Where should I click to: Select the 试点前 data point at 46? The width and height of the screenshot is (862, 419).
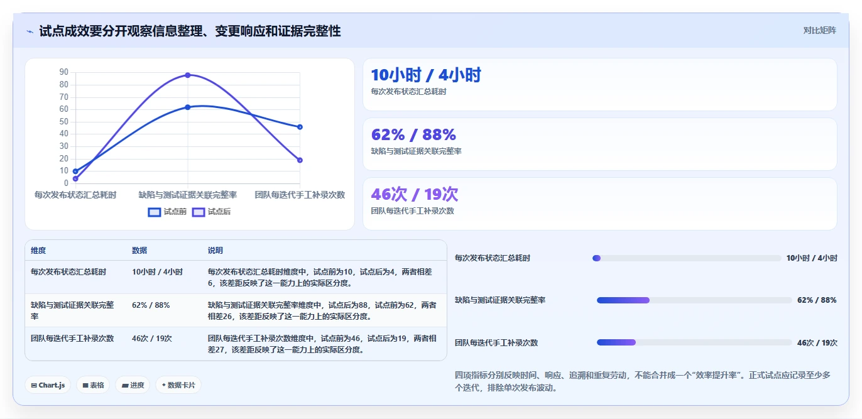[300, 127]
